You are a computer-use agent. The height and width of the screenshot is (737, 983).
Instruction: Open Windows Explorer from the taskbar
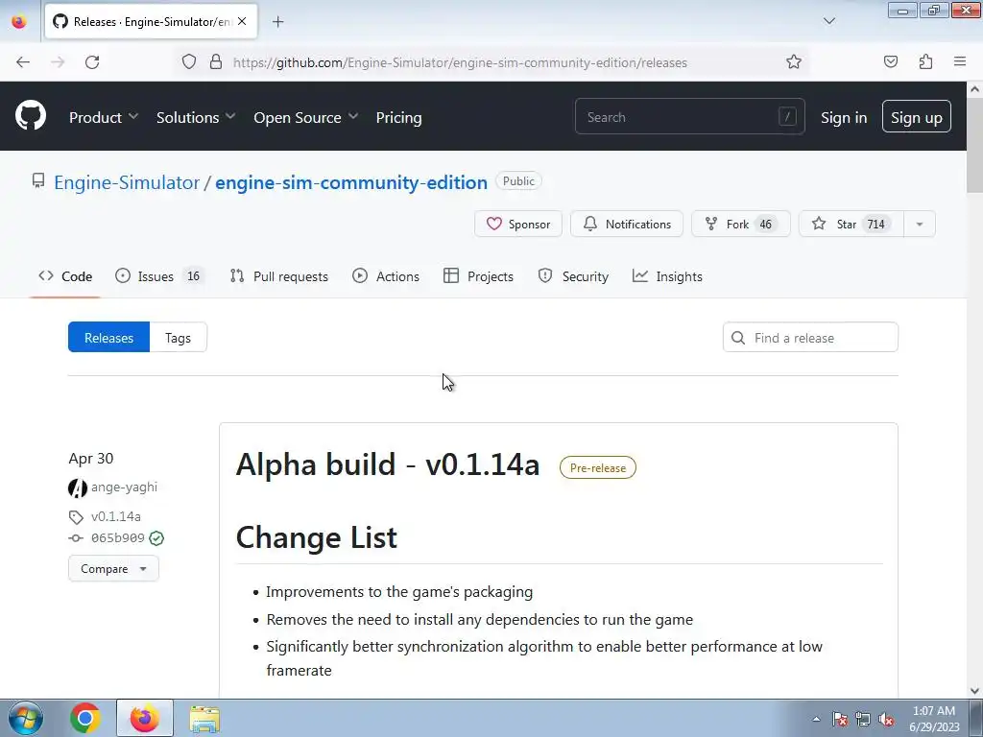(204, 718)
